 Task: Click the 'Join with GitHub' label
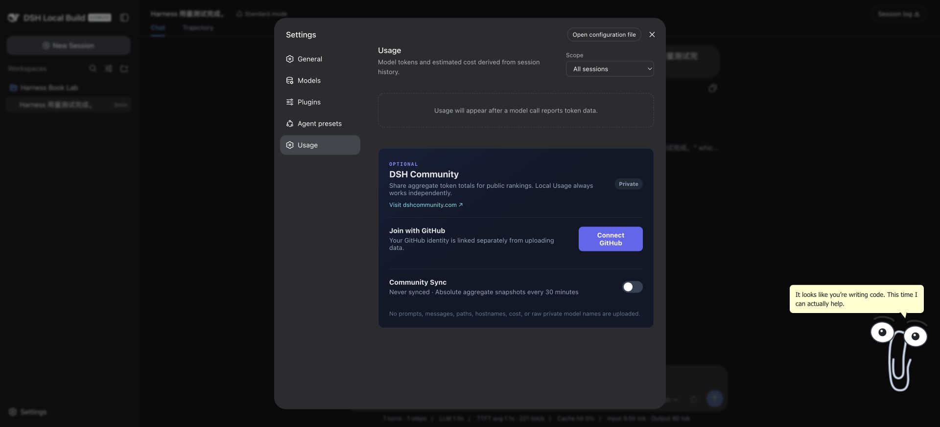(x=417, y=231)
